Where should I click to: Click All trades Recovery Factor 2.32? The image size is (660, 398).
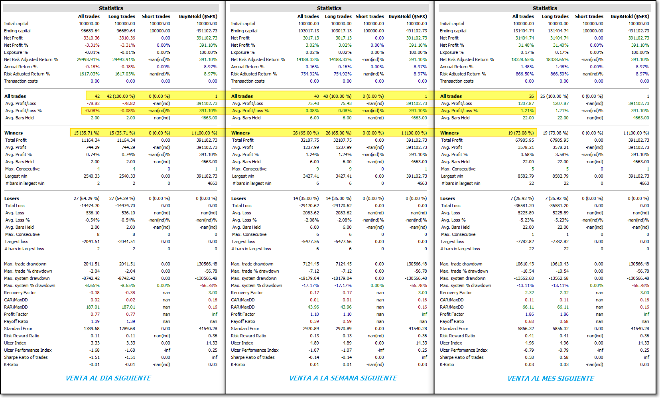click(x=529, y=293)
